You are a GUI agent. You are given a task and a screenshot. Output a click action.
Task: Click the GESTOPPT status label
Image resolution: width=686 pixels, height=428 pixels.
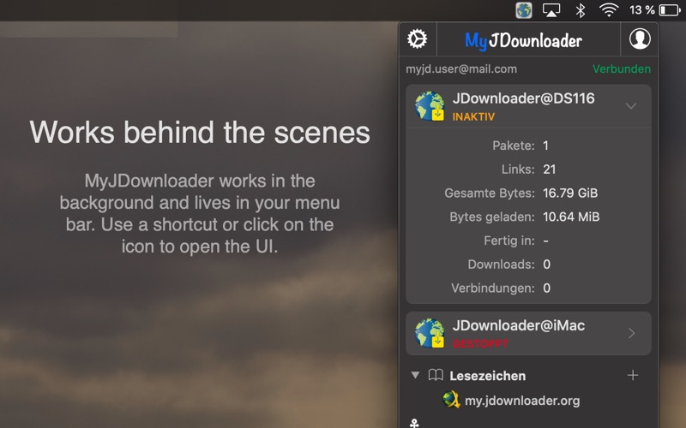(480, 344)
